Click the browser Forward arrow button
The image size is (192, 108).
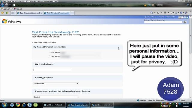tap(7, 5)
